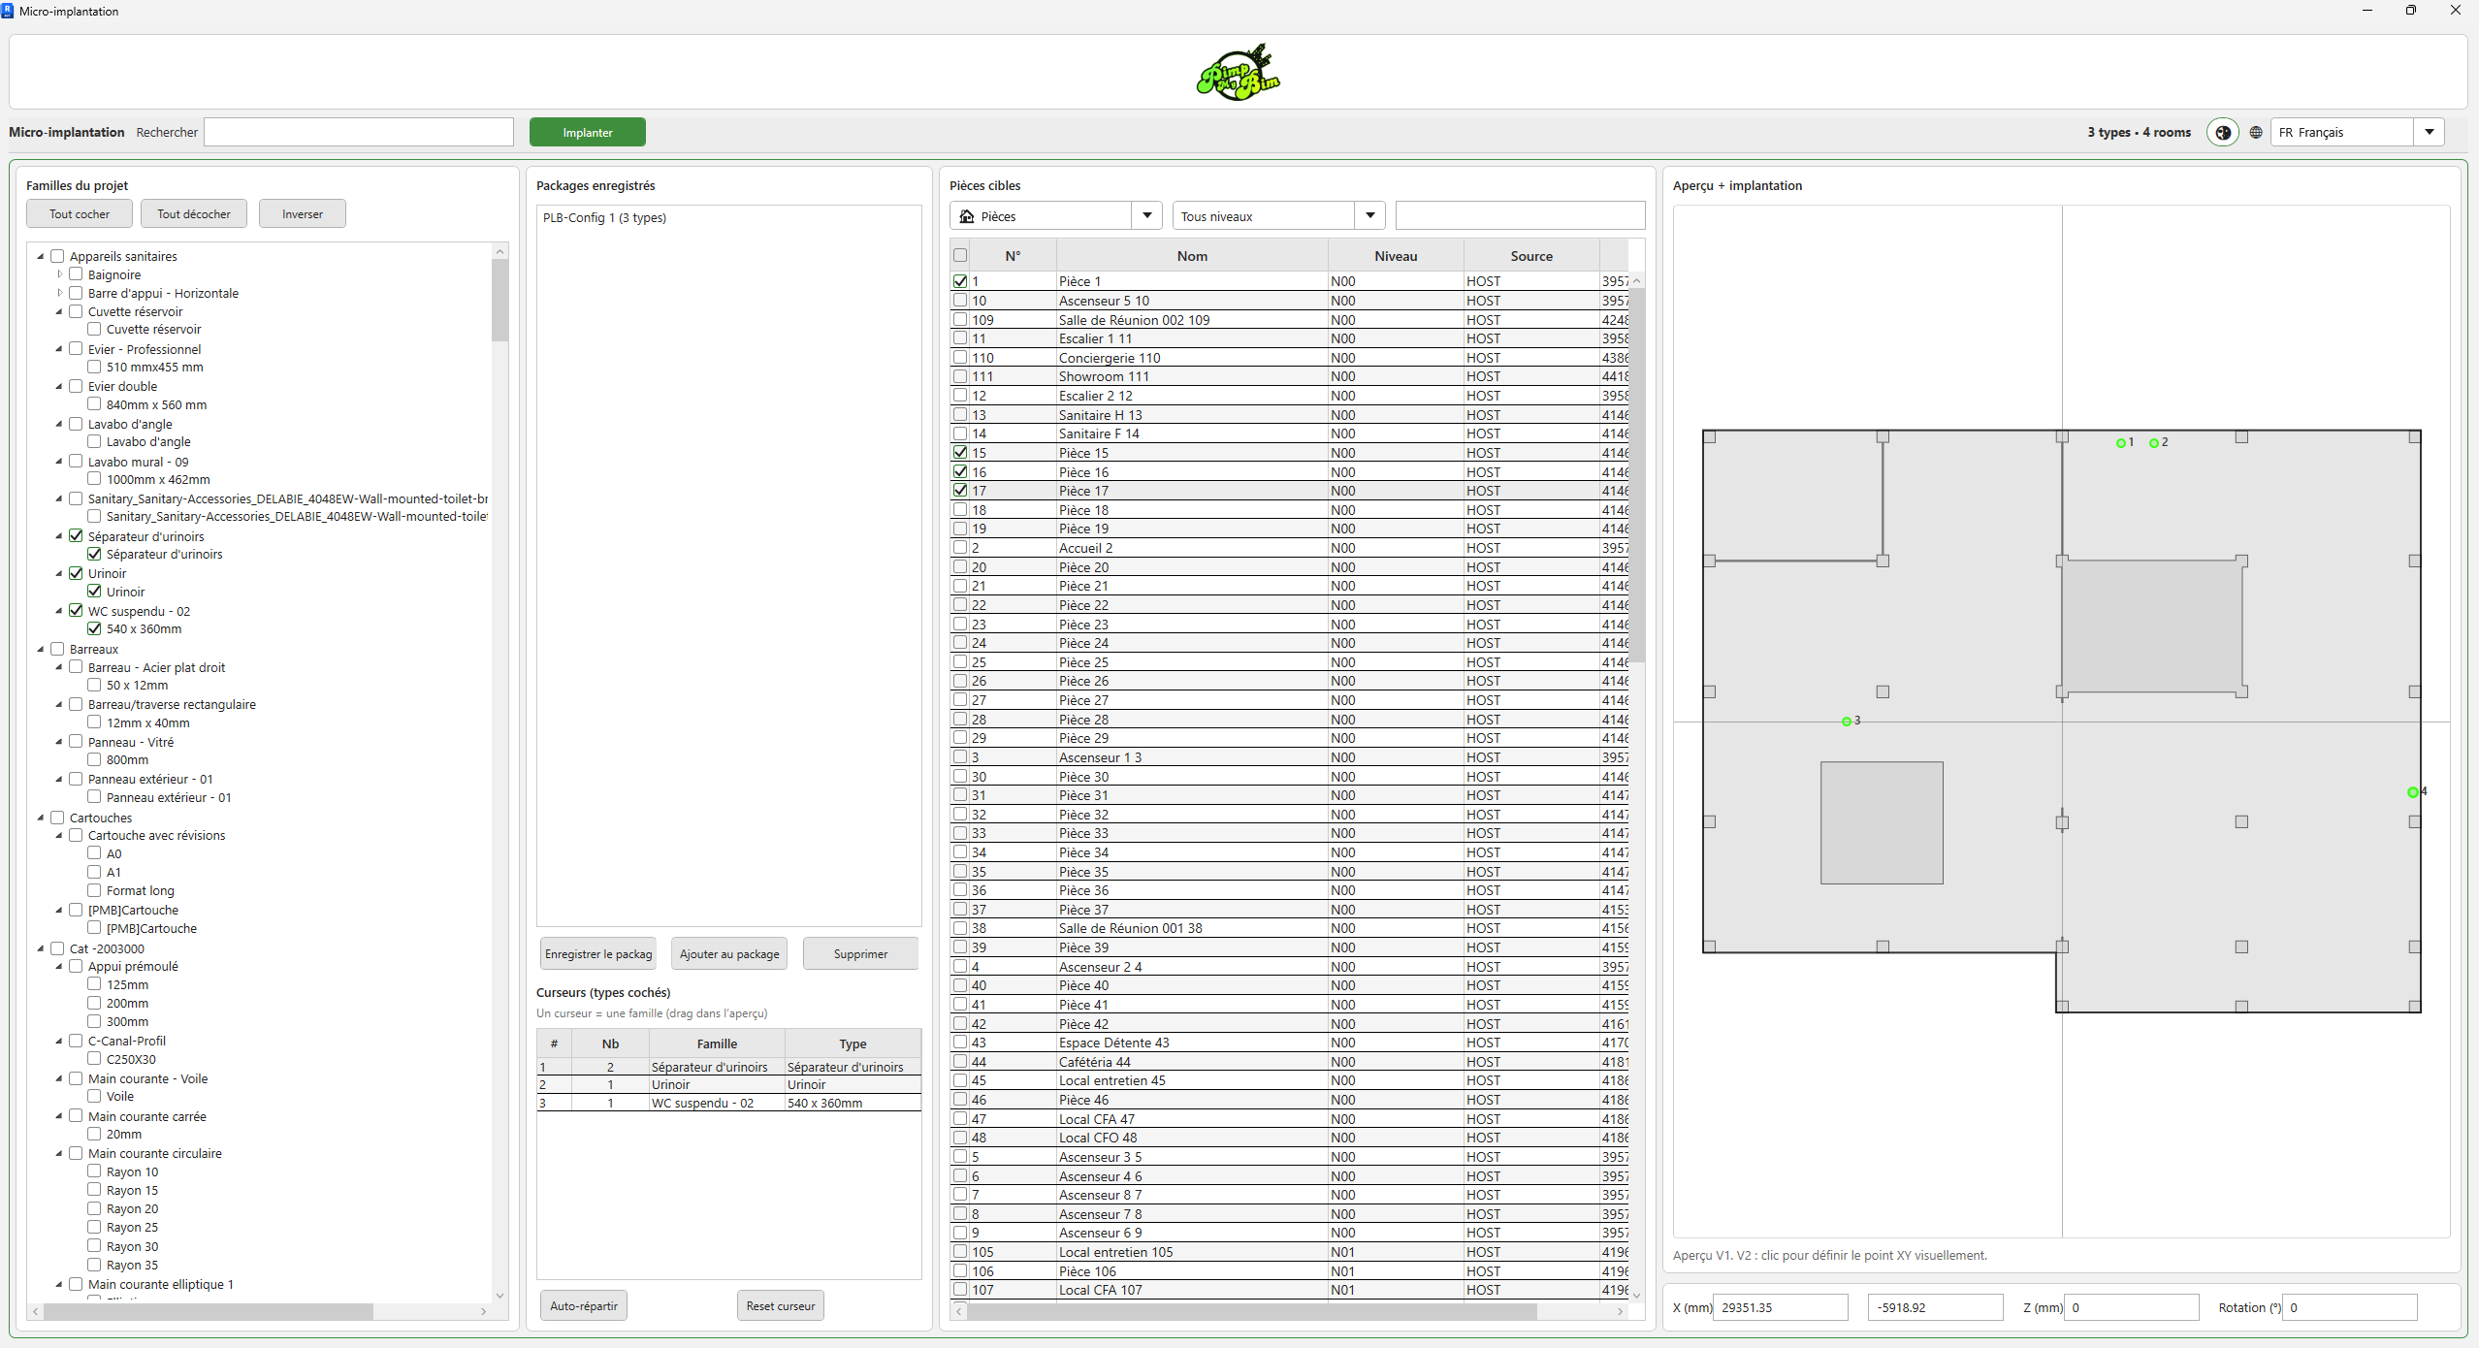Sort rooms by the Nom column header
Screen dimensions: 2479x1348
point(1192,256)
